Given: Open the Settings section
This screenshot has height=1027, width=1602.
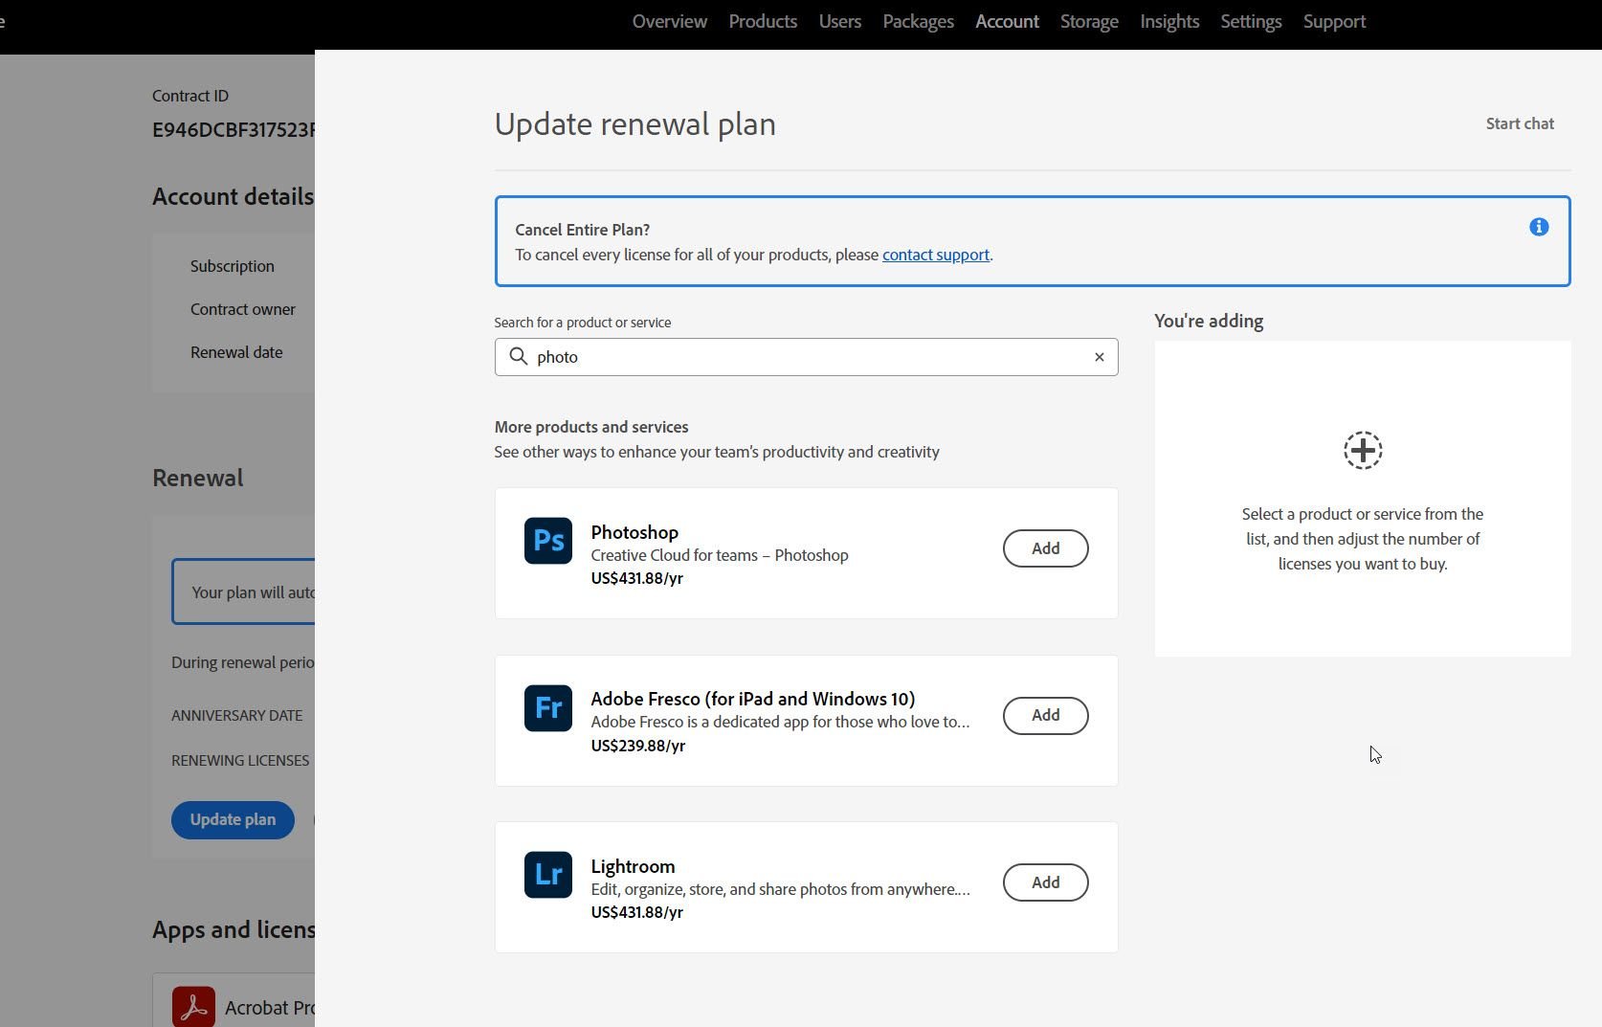Looking at the screenshot, I should click(x=1250, y=21).
